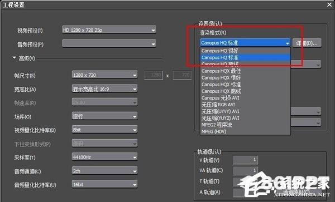Select 无压缩 RGB AVI option

pos(245,105)
